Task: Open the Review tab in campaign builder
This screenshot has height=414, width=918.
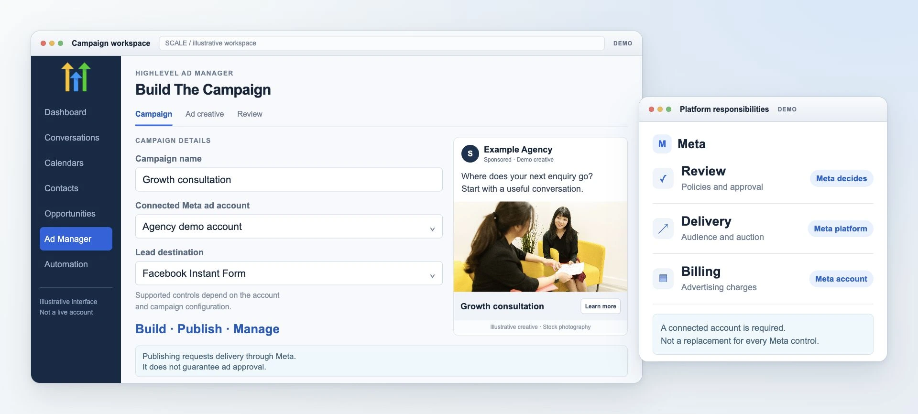Action: click(x=250, y=114)
